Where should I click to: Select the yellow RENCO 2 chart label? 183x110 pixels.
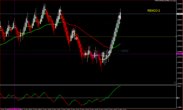click(154, 11)
